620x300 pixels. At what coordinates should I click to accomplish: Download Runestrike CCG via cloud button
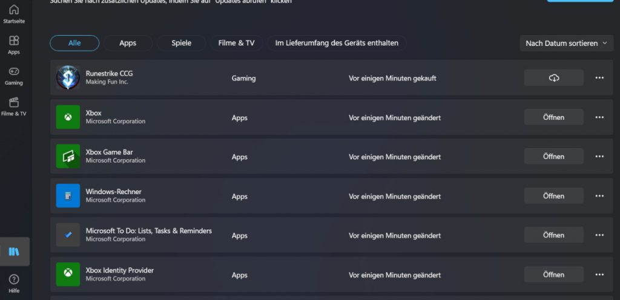click(x=553, y=78)
